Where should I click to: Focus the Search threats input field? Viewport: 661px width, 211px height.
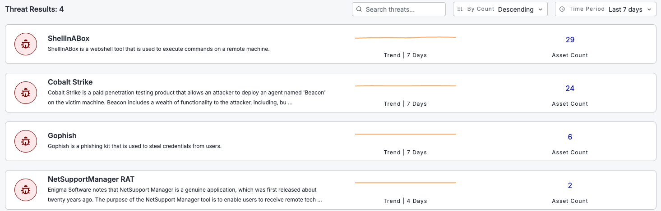click(399, 9)
